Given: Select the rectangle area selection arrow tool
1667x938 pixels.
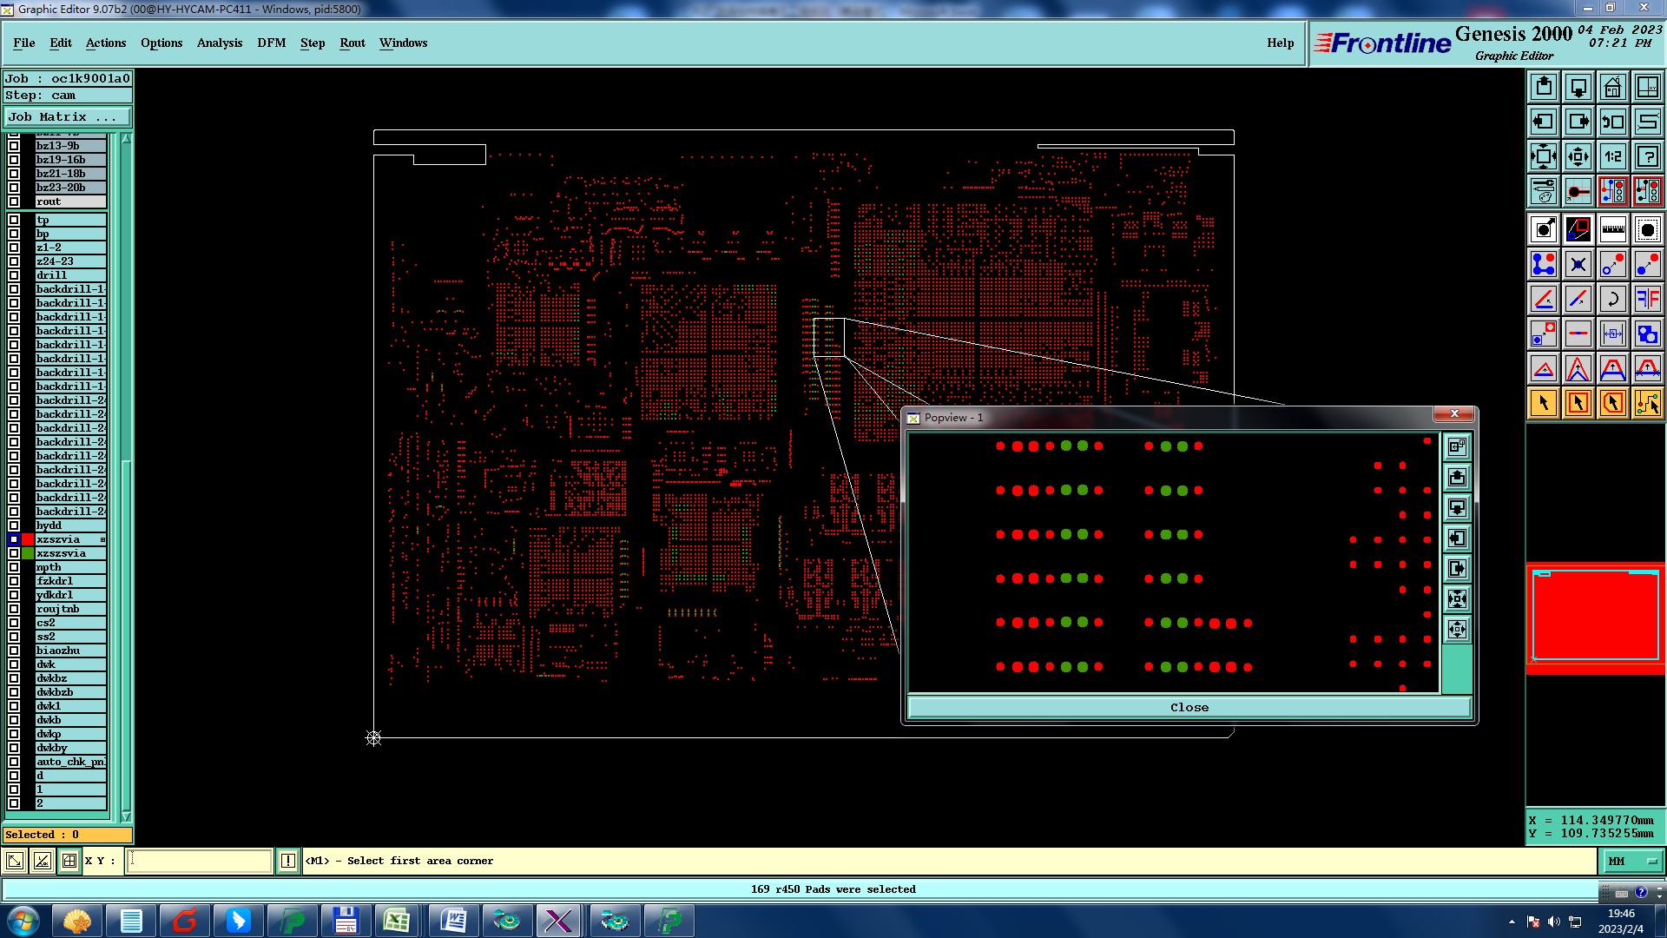Looking at the screenshot, I should [1578, 403].
